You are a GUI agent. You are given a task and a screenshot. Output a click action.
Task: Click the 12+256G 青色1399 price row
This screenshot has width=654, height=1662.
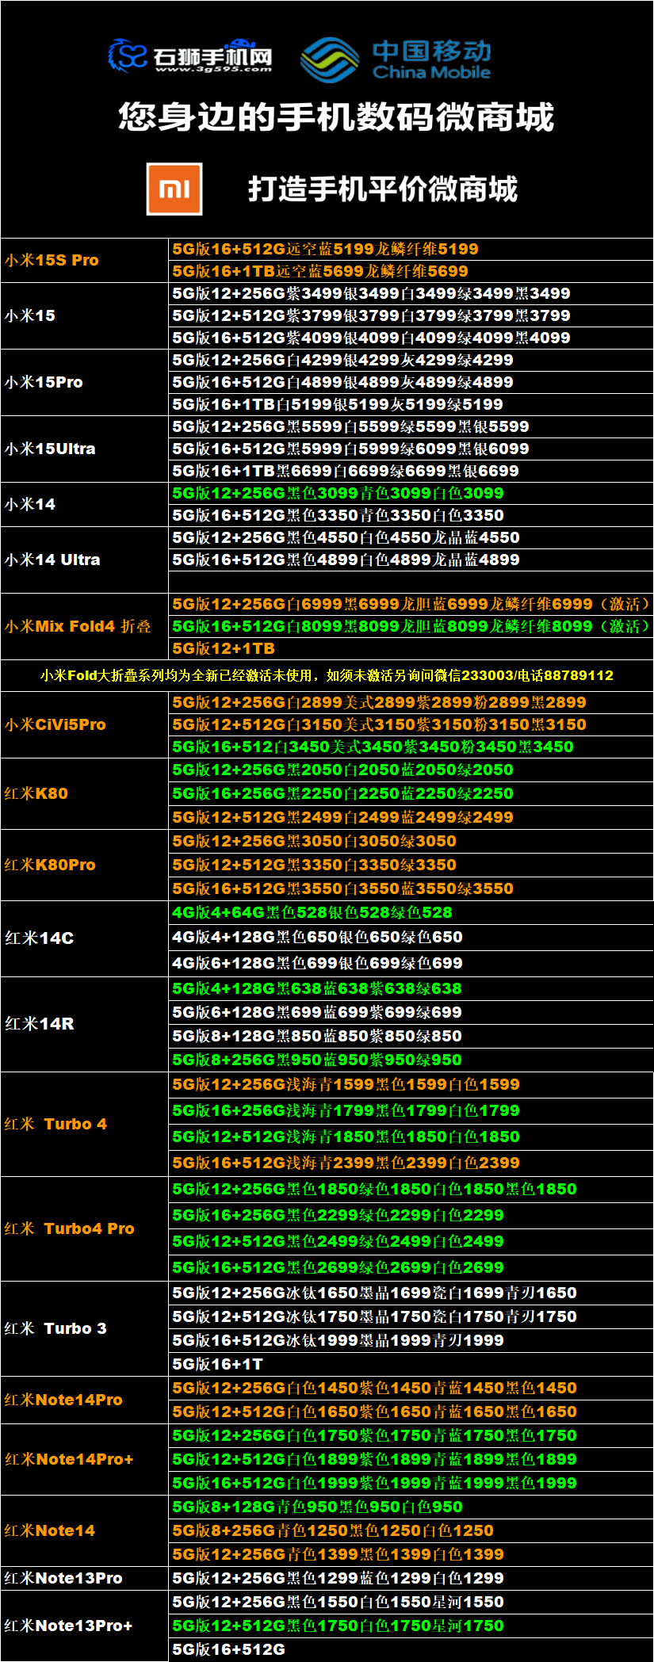(411, 1554)
